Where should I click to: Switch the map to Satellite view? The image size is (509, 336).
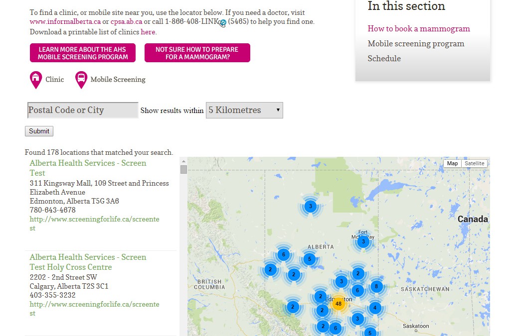click(474, 163)
